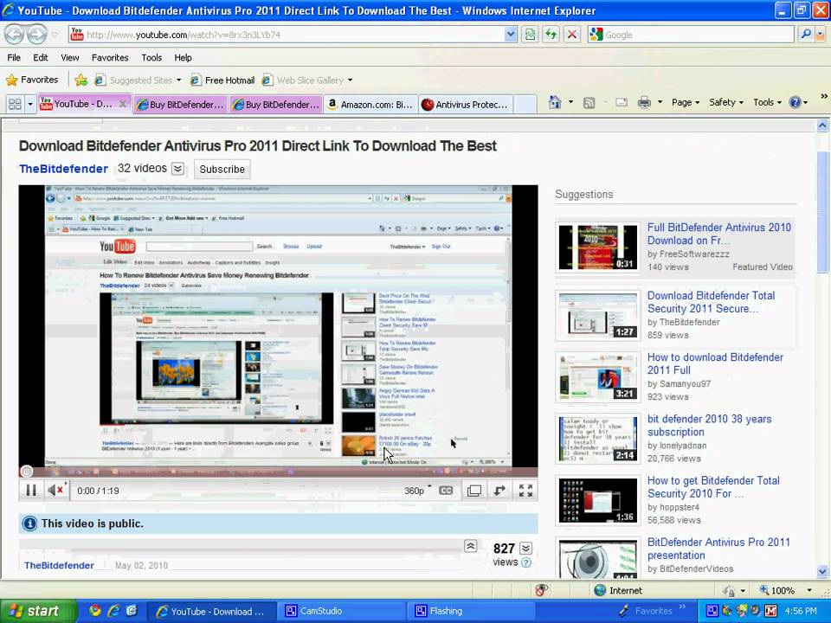
Task: Click the page vertical scrollbar down arrow
Action: click(x=822, y=572)
